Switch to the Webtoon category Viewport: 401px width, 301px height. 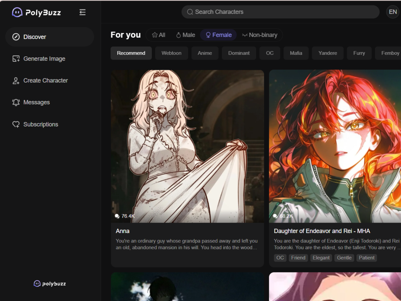click(171, 53)
